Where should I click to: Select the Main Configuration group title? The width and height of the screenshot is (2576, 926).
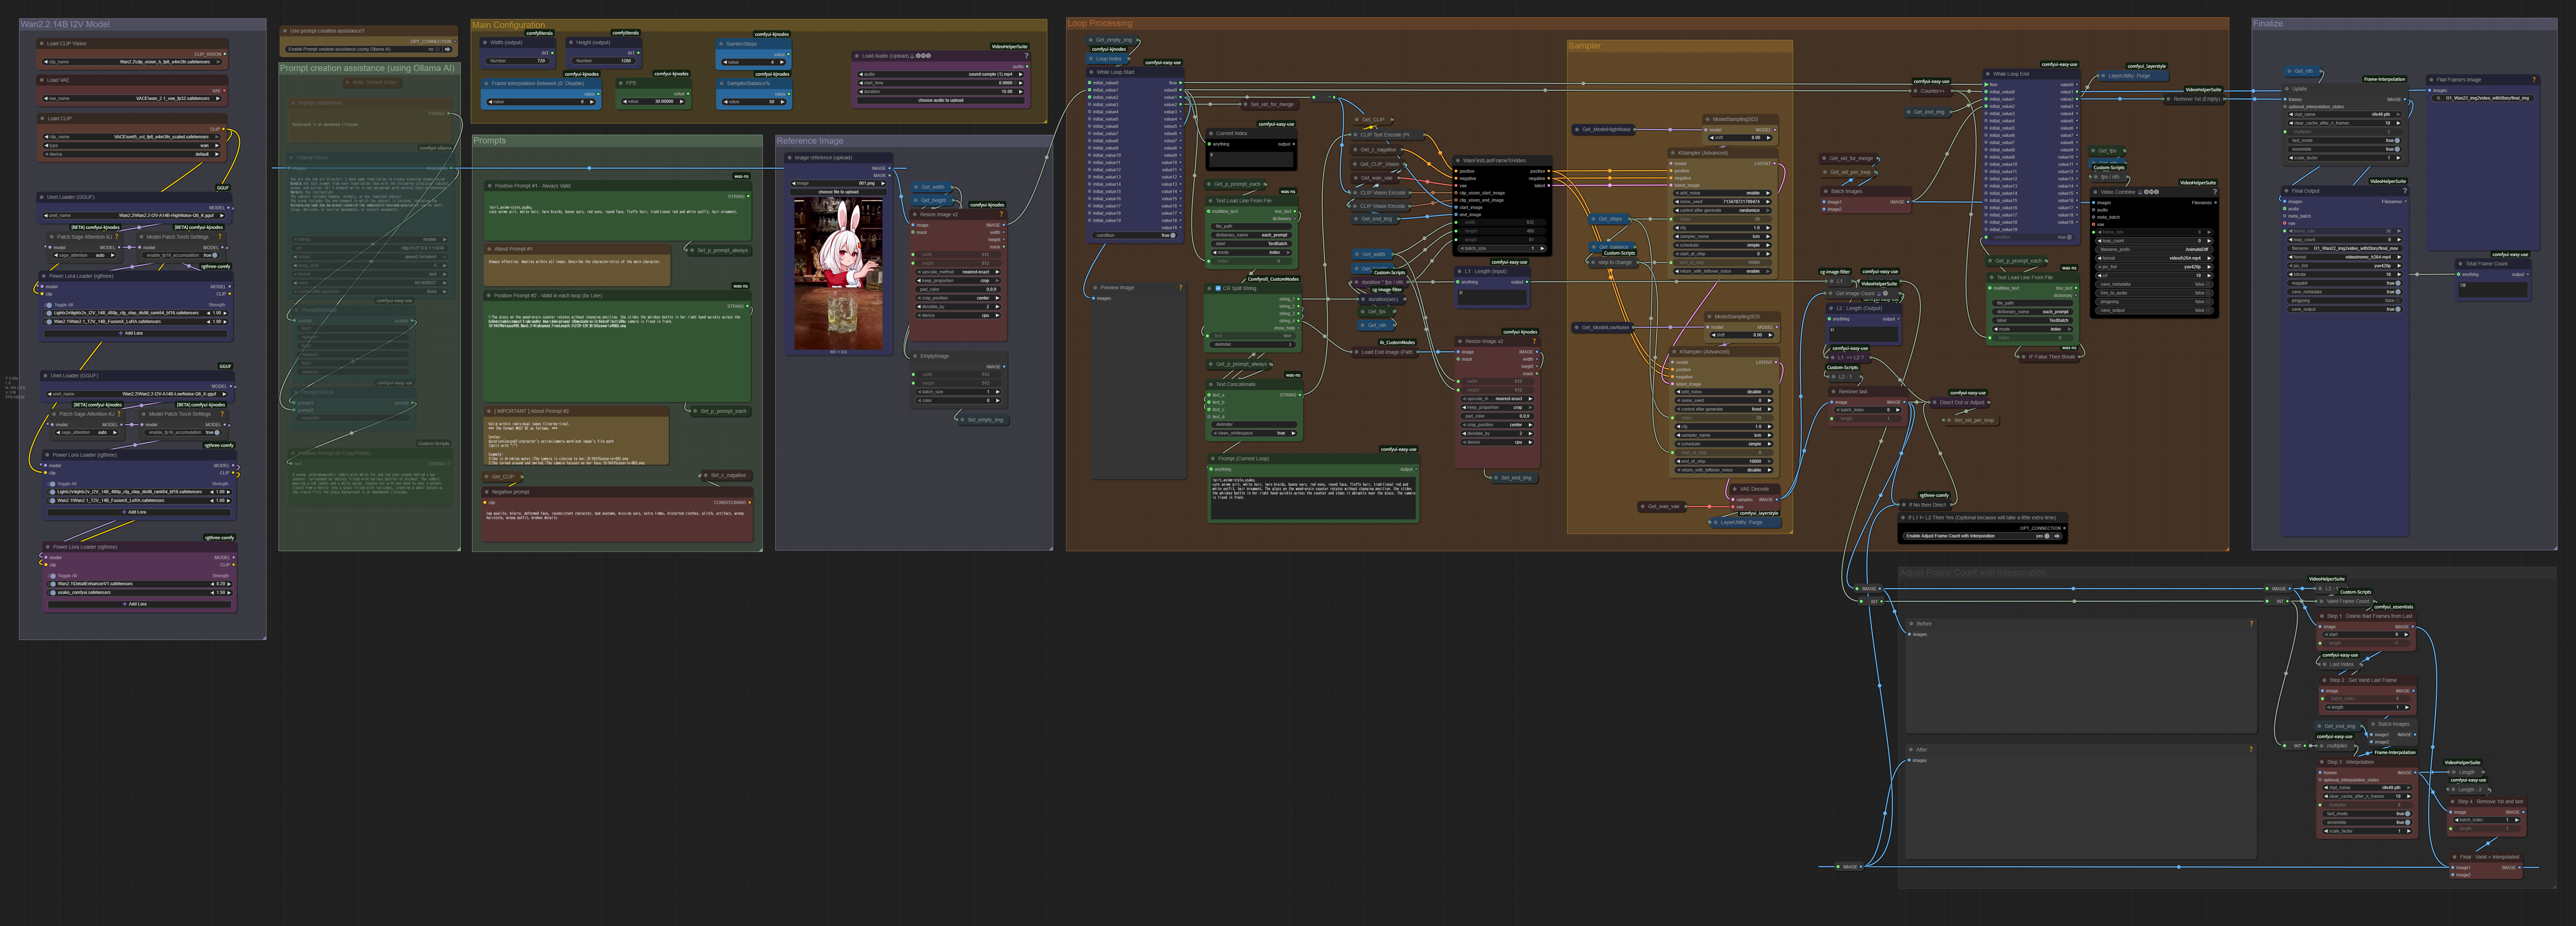pos(508,25)
